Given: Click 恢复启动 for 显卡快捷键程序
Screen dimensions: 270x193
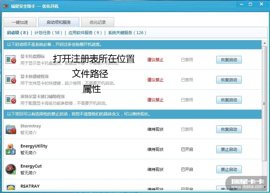Looking at the screenshot, I should click(229, 80).
